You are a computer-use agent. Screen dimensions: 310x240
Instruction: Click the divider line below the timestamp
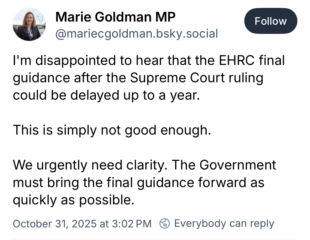[x=155, y=239]
